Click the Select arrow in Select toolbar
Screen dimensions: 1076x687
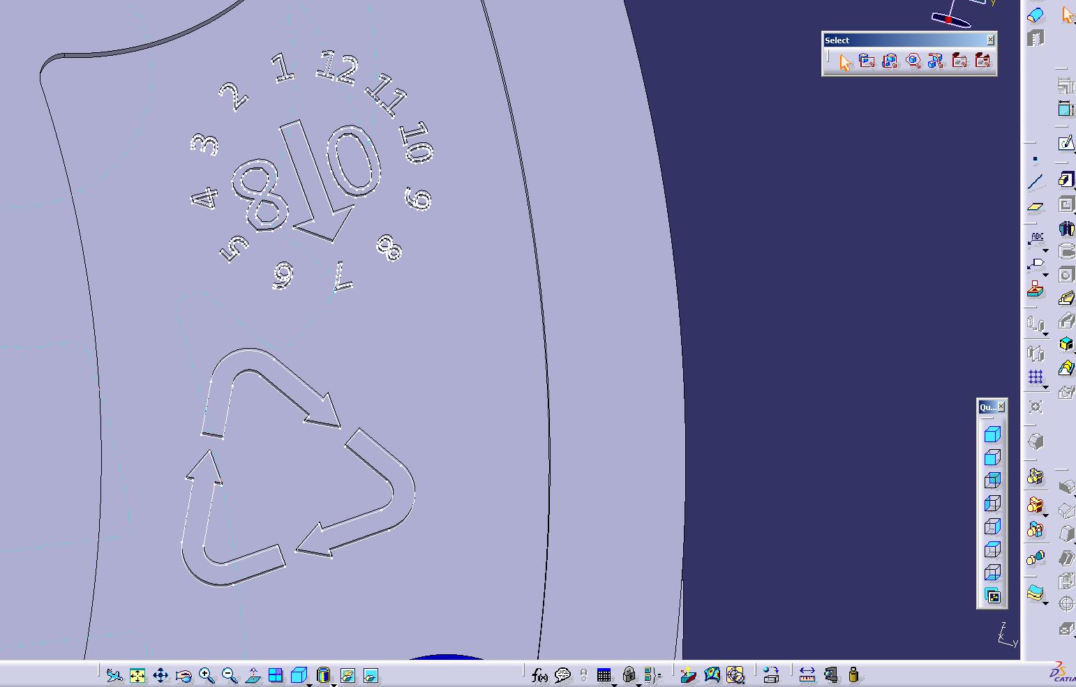[x=845, y=62]
